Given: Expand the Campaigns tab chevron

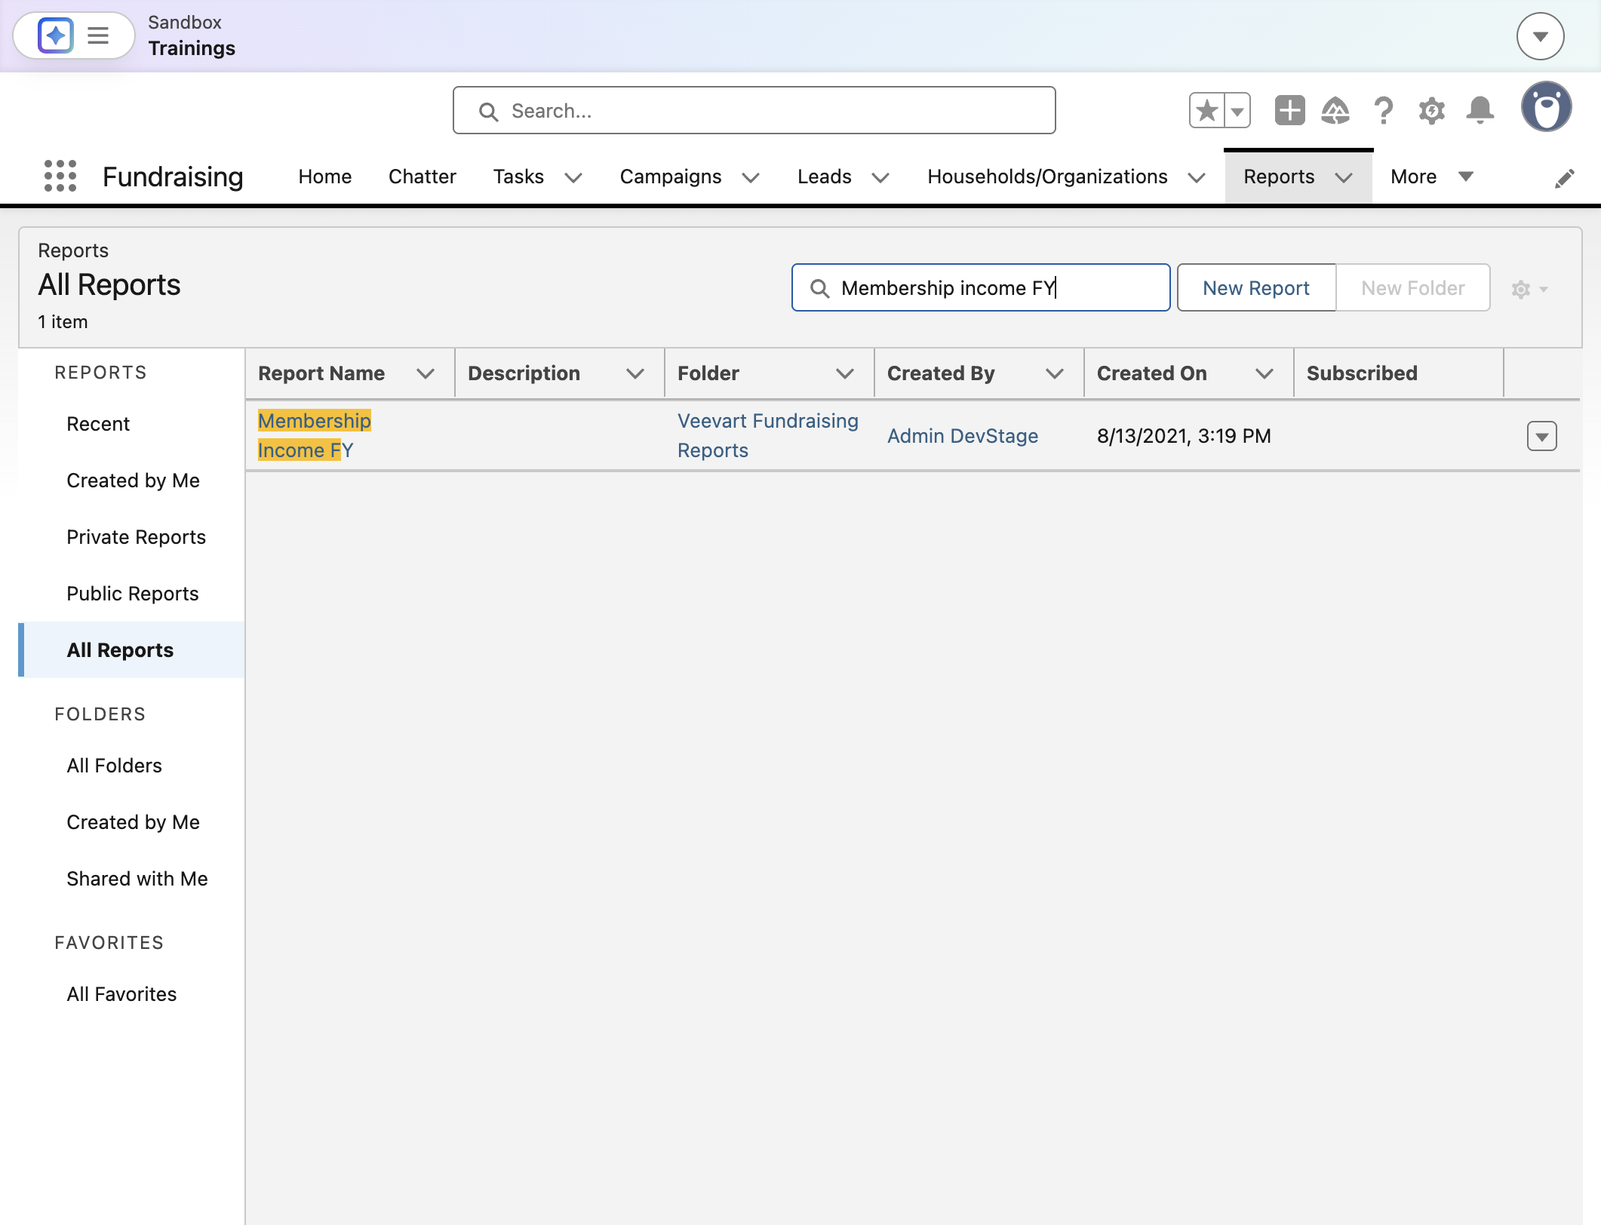Looking at the screenshot, I should (x=750, y=177).
